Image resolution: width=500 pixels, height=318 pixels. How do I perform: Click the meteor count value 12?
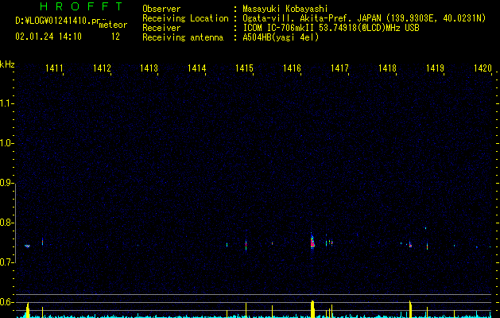coord(115,37)
